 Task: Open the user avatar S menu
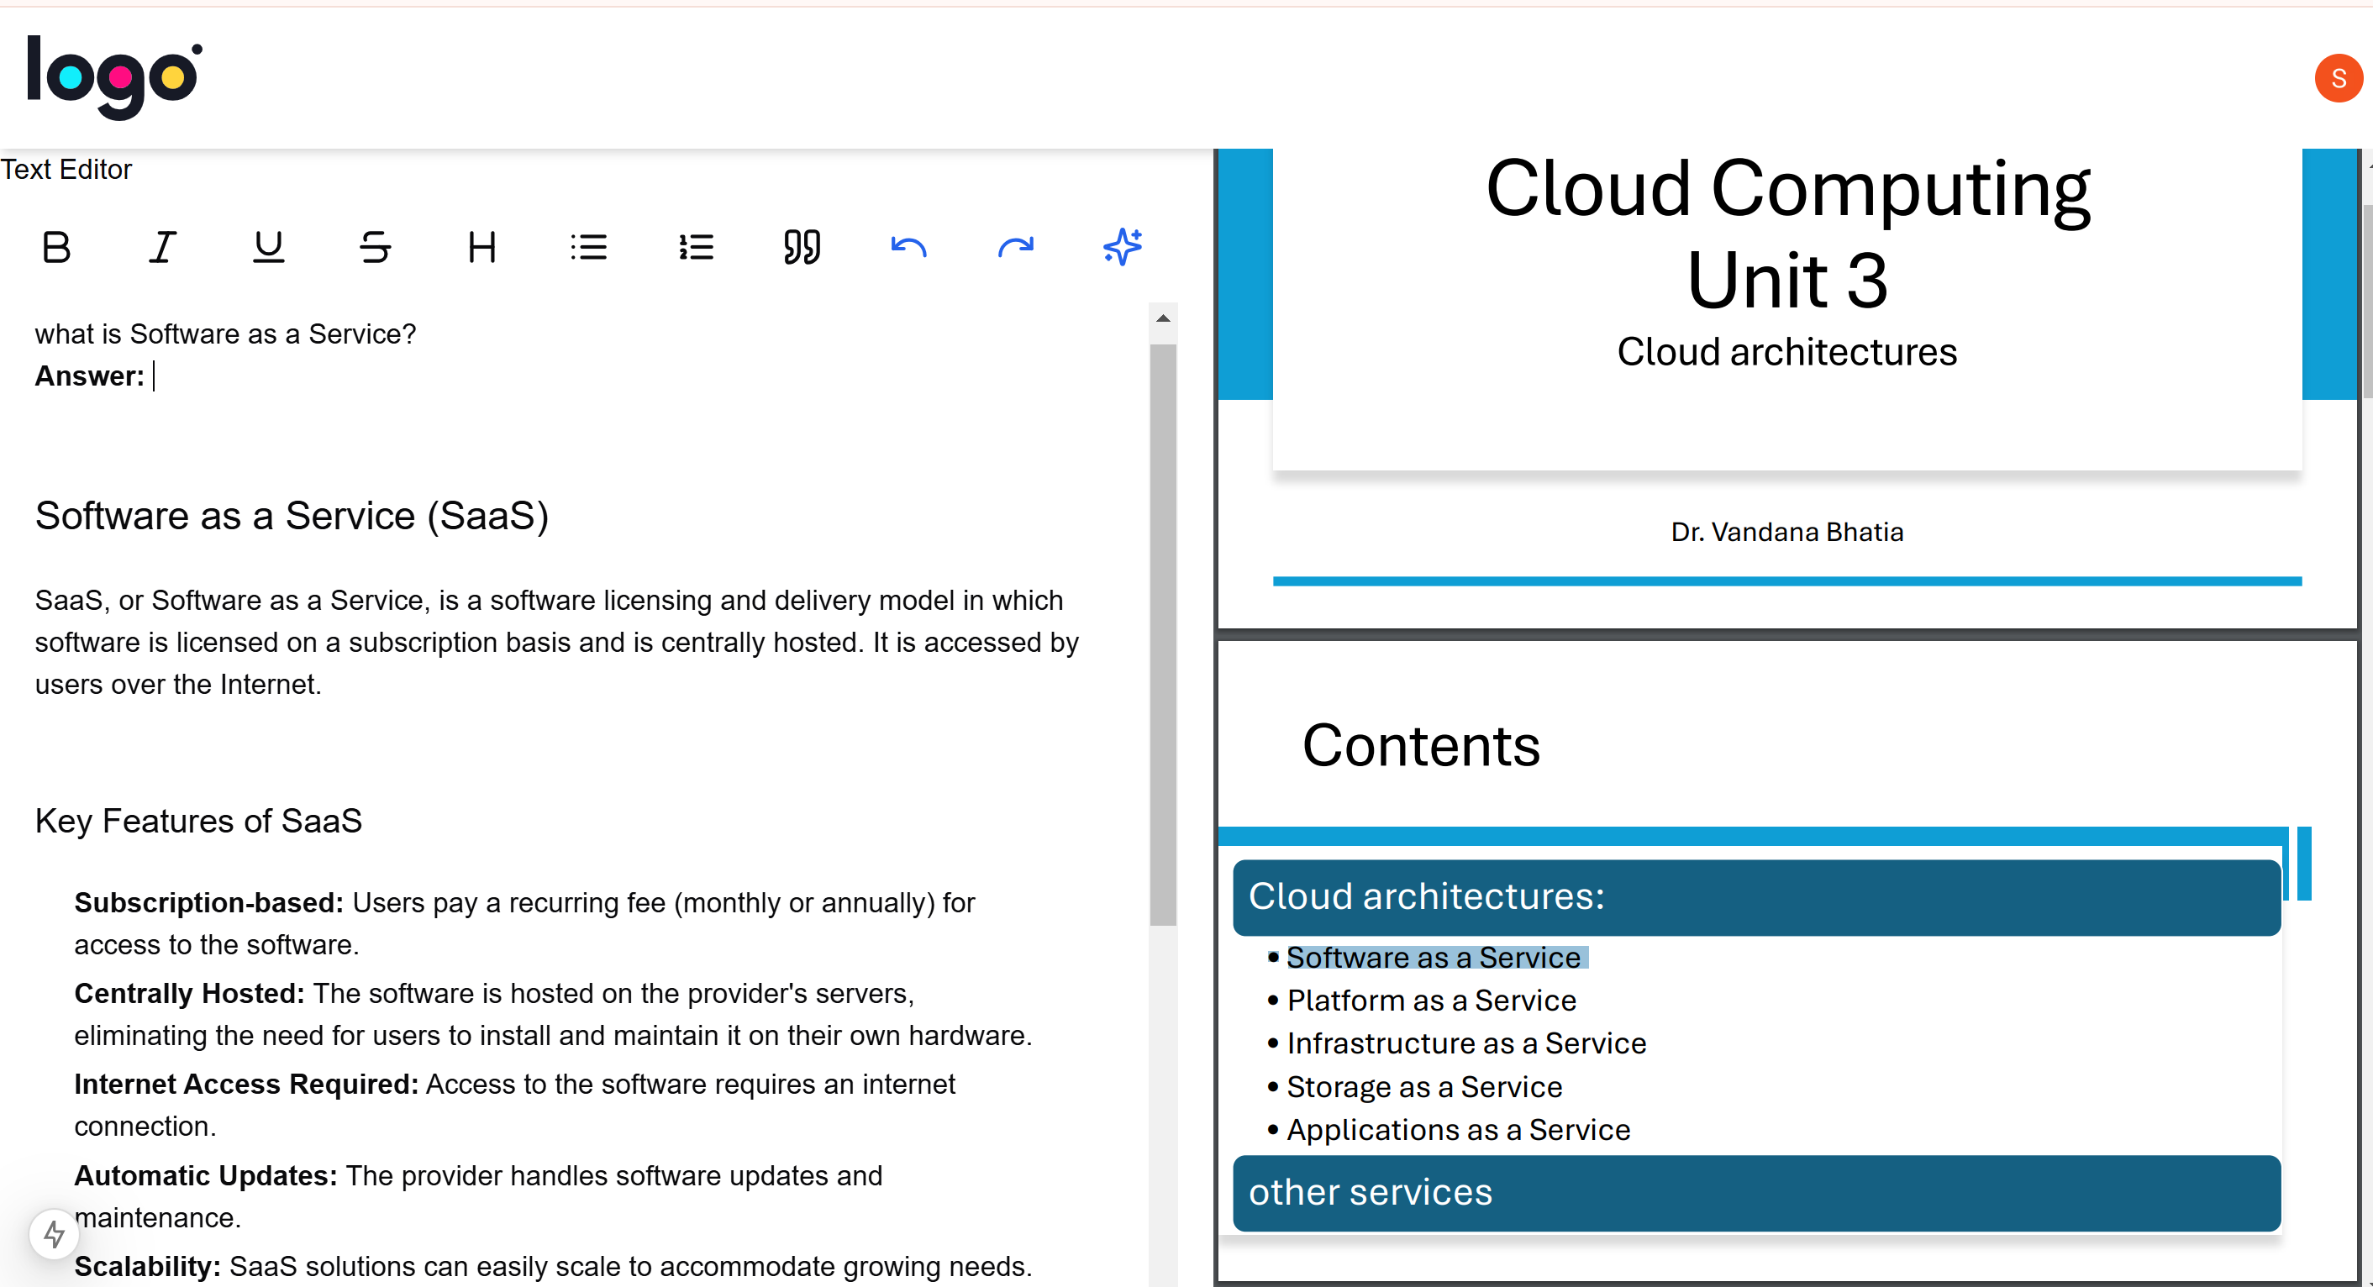(x=2337, y=78)
